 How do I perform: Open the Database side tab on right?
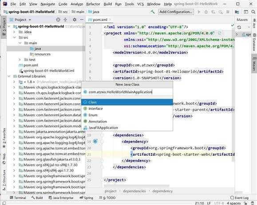(x=254, y=42)
